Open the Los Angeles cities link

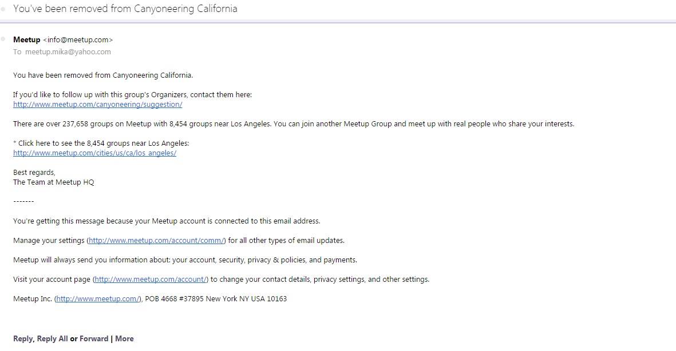click(94, 153)
